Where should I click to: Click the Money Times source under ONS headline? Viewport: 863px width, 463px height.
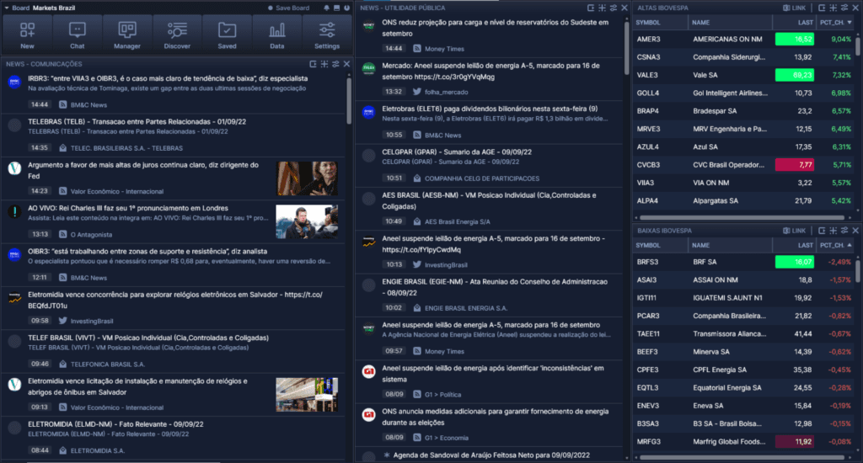coord(444,48)
